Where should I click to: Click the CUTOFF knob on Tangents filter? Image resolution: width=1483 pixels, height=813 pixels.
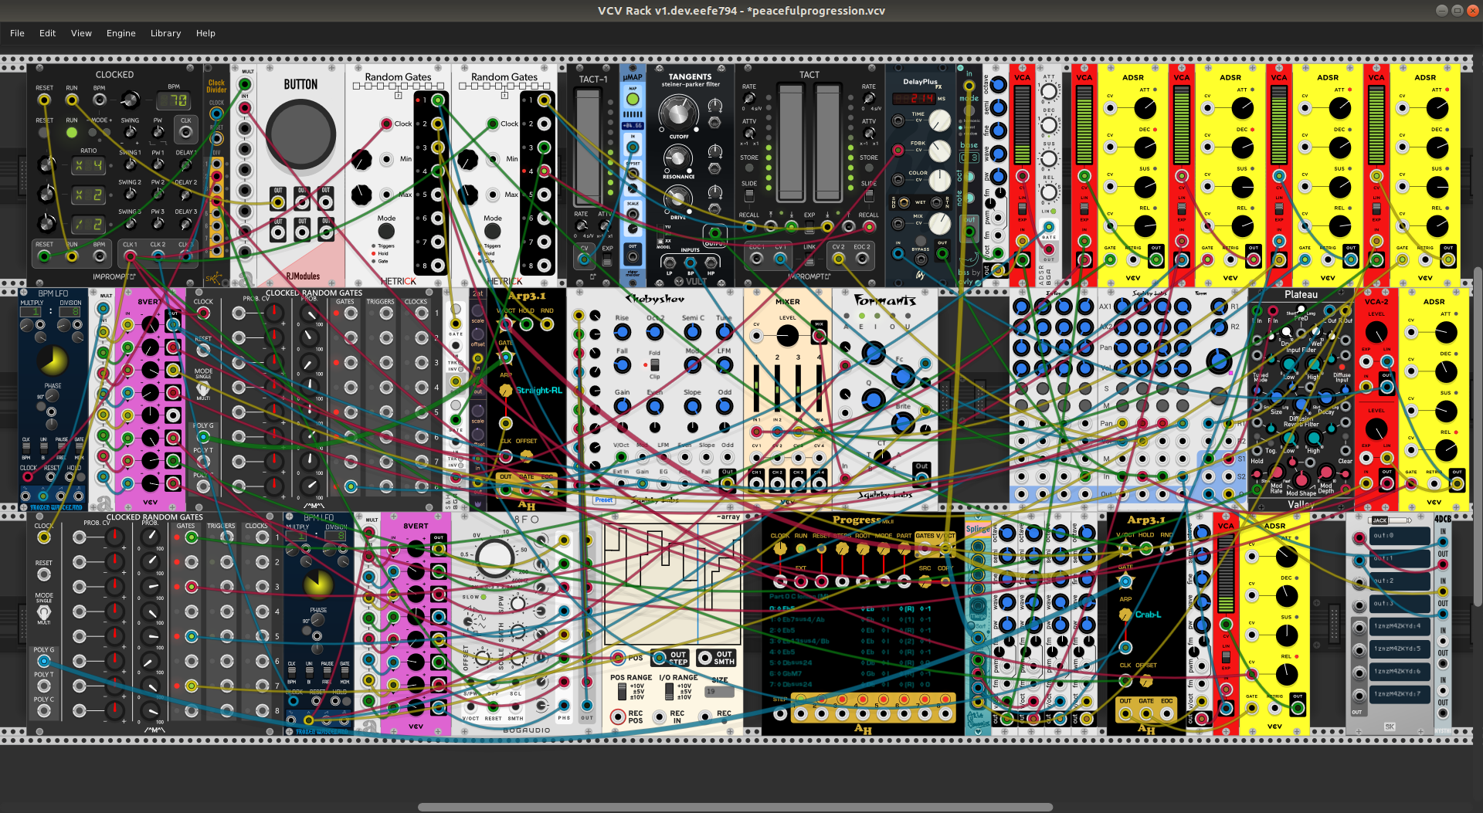(x=677, y=113)
